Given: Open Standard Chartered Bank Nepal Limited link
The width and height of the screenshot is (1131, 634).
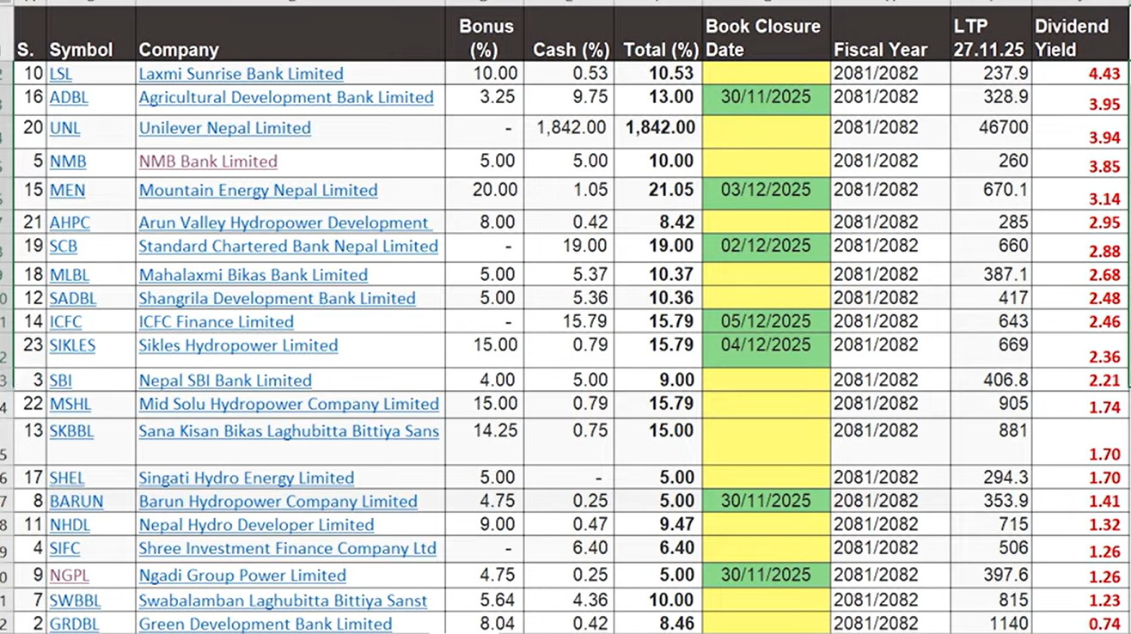Looking at the screenshot, I should [288, 246].
